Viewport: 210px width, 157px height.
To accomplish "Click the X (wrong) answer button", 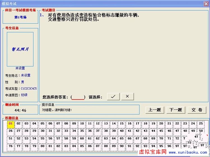I will [x=127, y=96].
